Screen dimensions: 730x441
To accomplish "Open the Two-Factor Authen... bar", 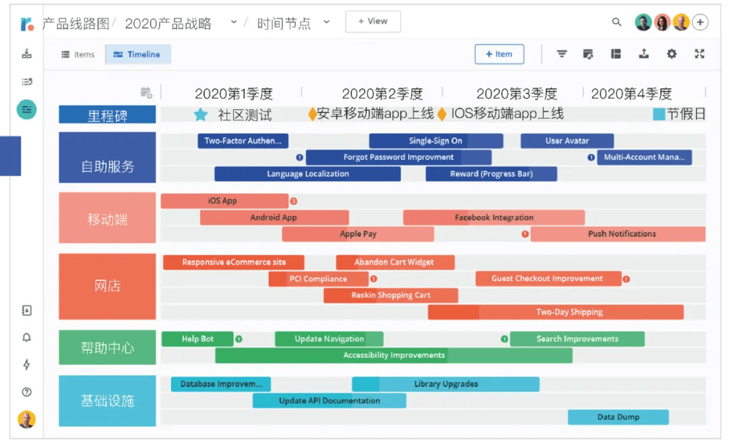I will 243,141.
